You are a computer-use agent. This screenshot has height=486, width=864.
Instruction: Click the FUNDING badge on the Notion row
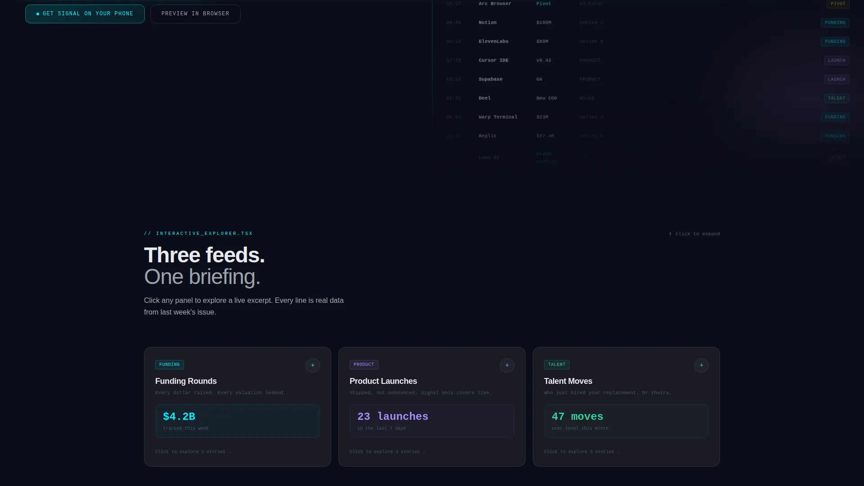(835, 22)
